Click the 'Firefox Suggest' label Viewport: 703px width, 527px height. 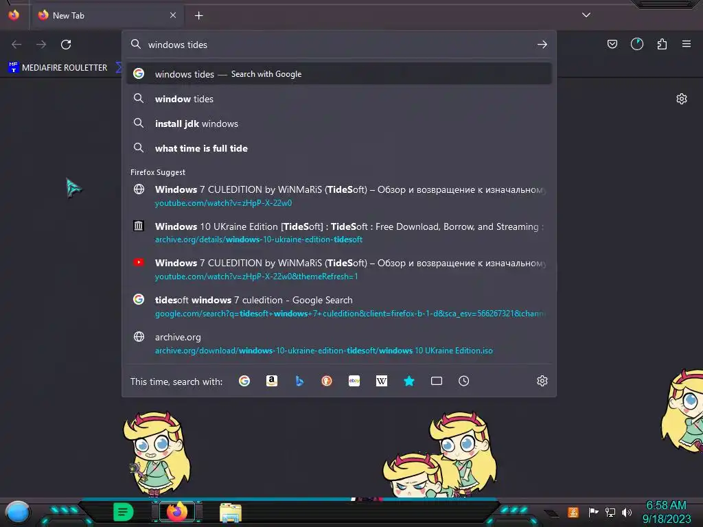coord(158,172)
